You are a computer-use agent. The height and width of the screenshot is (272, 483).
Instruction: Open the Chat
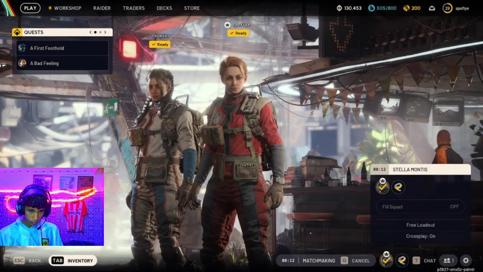pyautogui.click(x=425, y=260)
